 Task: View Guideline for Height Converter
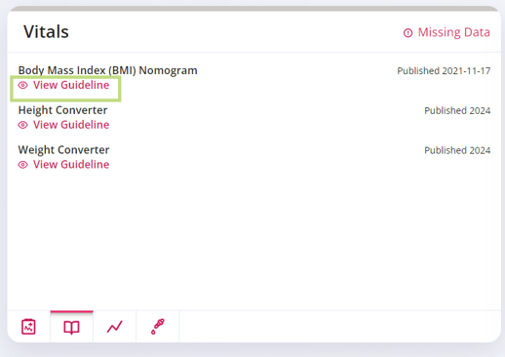tap(64, 125)
